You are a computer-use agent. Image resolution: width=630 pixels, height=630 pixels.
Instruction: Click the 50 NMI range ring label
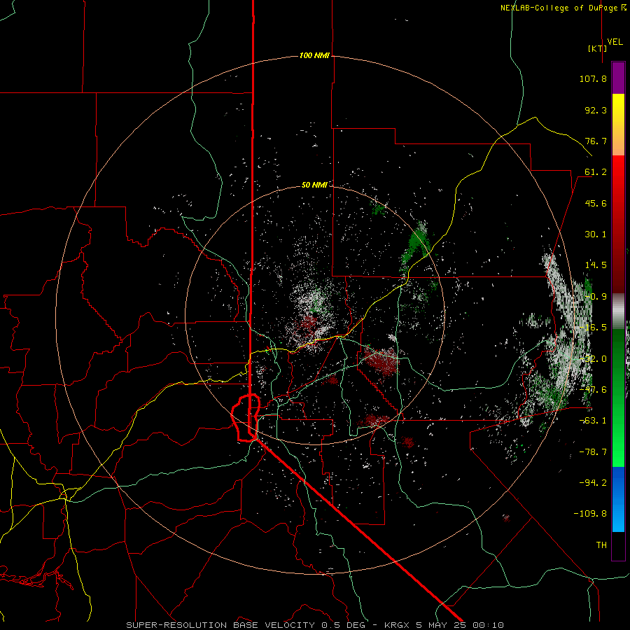(314, 185)
